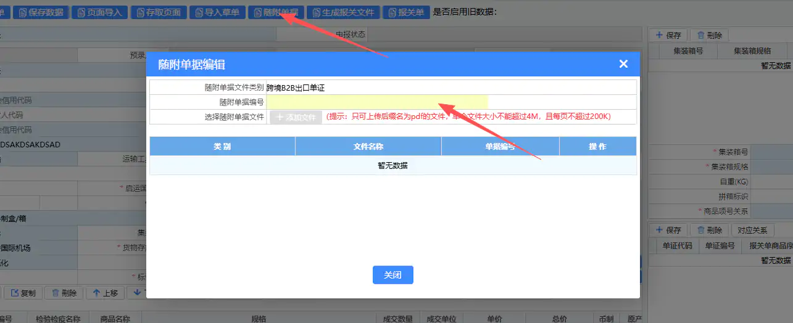Viewport: 793px width, 323px height.
Task: Click the 导入草单 toolbar button
Action: coord(217,12)
